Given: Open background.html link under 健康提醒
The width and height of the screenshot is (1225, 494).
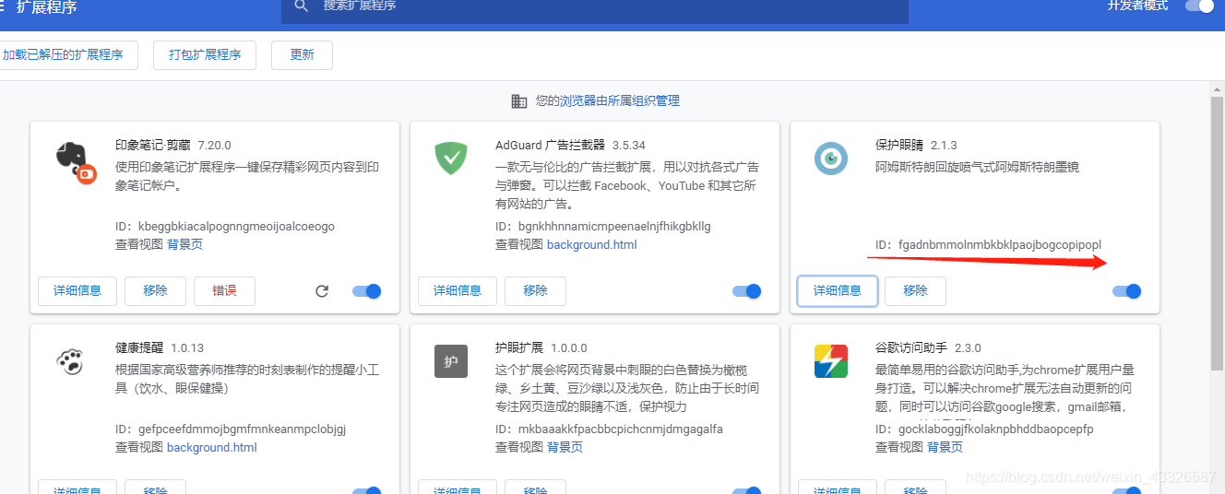Looking at the screenshot, I should [212, 448].
